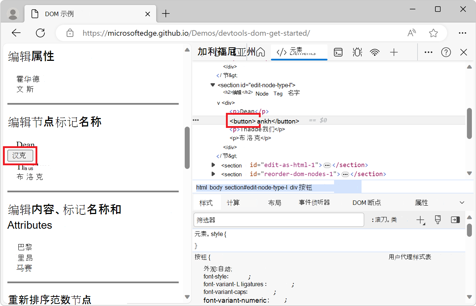
Task: Switch to the 事件侦听器 tab
Action: pyautogui.click(x=314, y=203)
